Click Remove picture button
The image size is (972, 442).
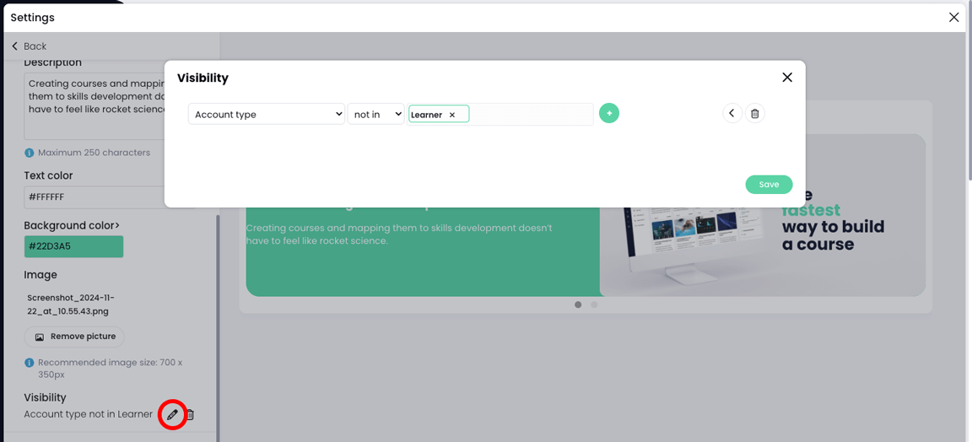pyautogui.click(x=74, y=337)
